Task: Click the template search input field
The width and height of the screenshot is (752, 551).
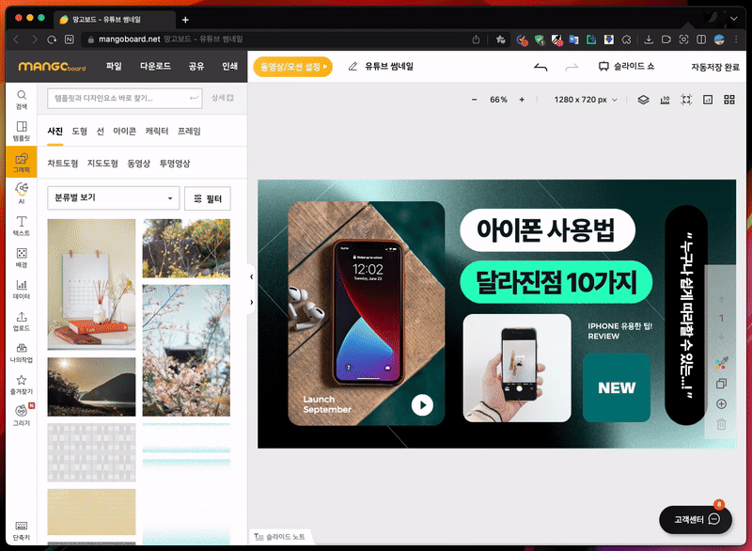Action: [x=125, y=99]
